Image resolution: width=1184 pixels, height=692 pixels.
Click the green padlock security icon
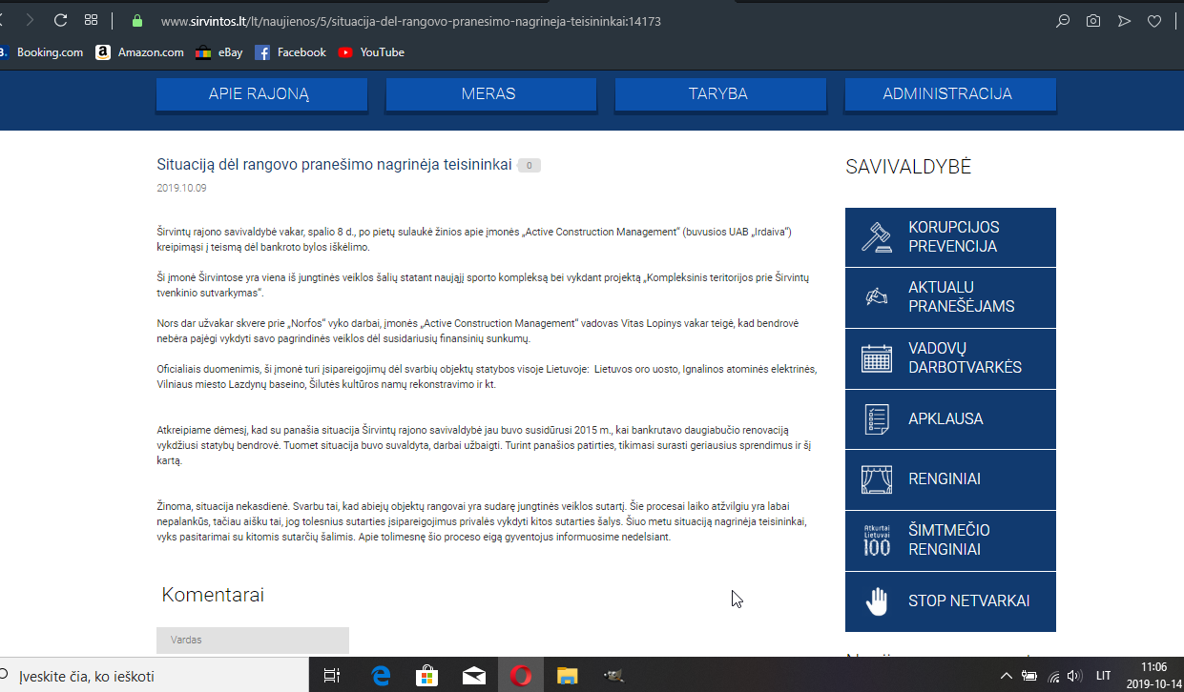tap(137, 21)
